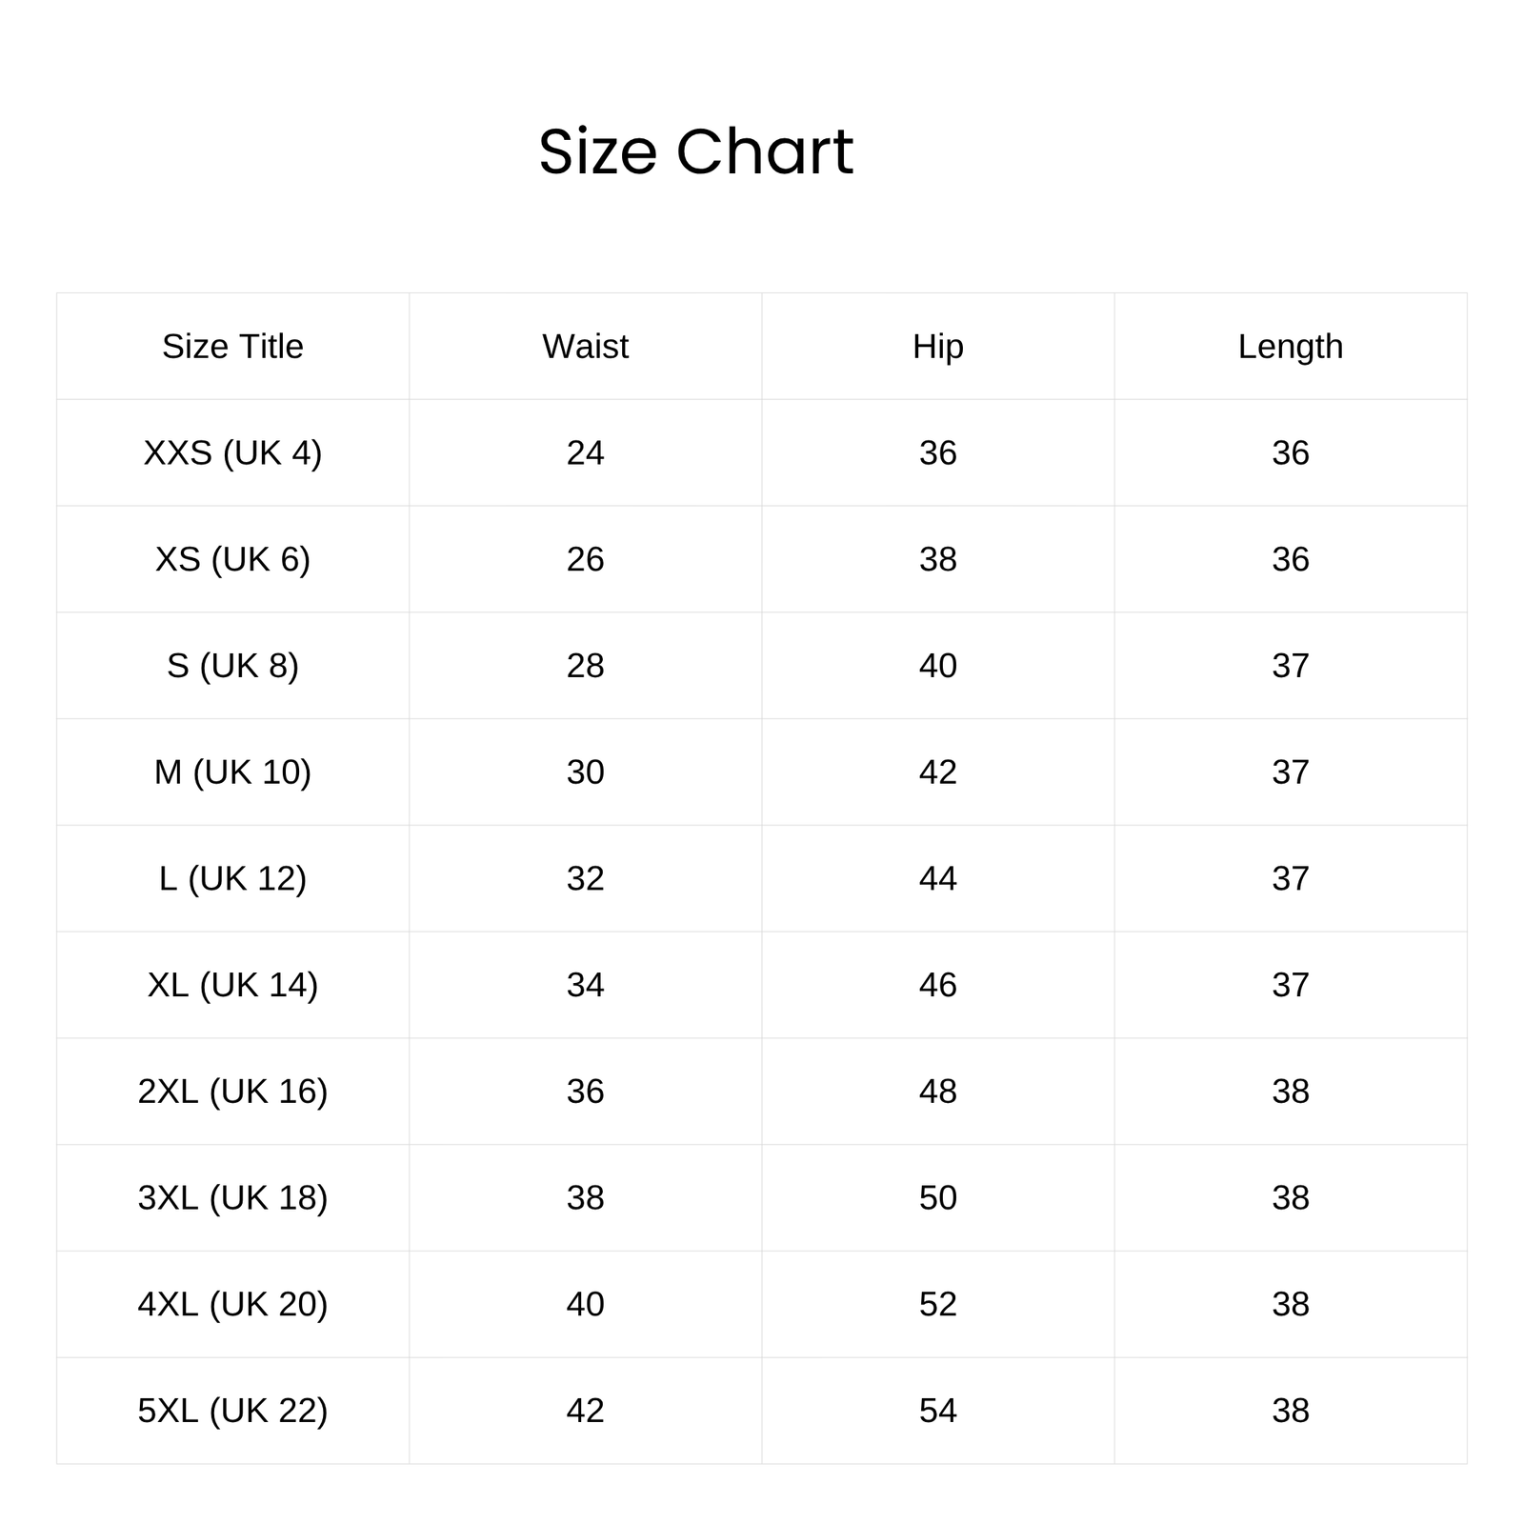Click hip value 50 in 3XL row
The image size is (1524, 1524).
pyautogui.click(x=937, y=1198)
